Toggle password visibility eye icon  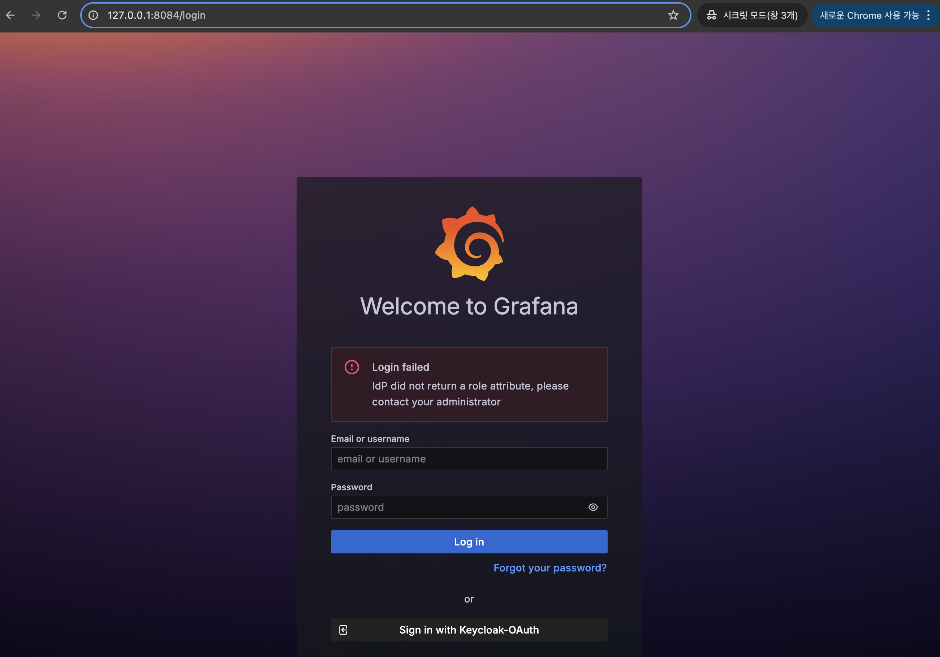click(593, 507)
